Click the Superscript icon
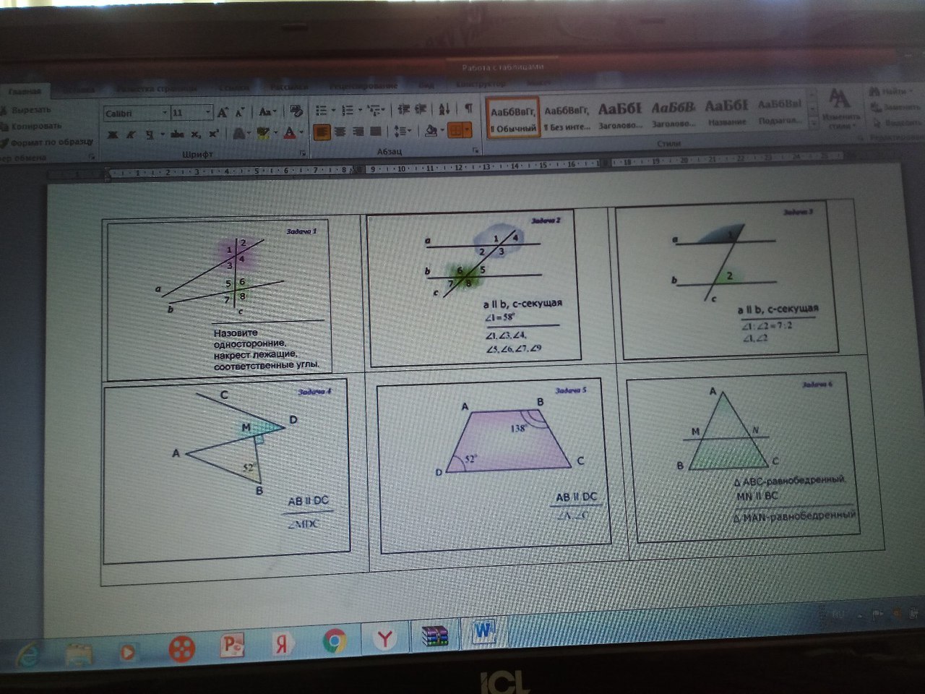Screen dimensions: 925x694 coord(214,134)
